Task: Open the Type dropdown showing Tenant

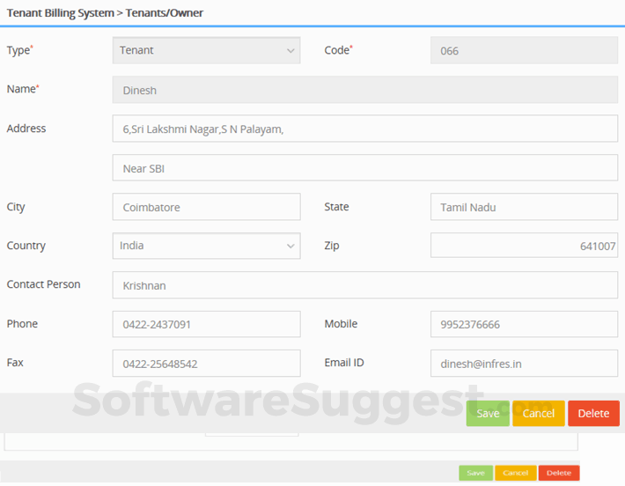Action: (207, 50)
